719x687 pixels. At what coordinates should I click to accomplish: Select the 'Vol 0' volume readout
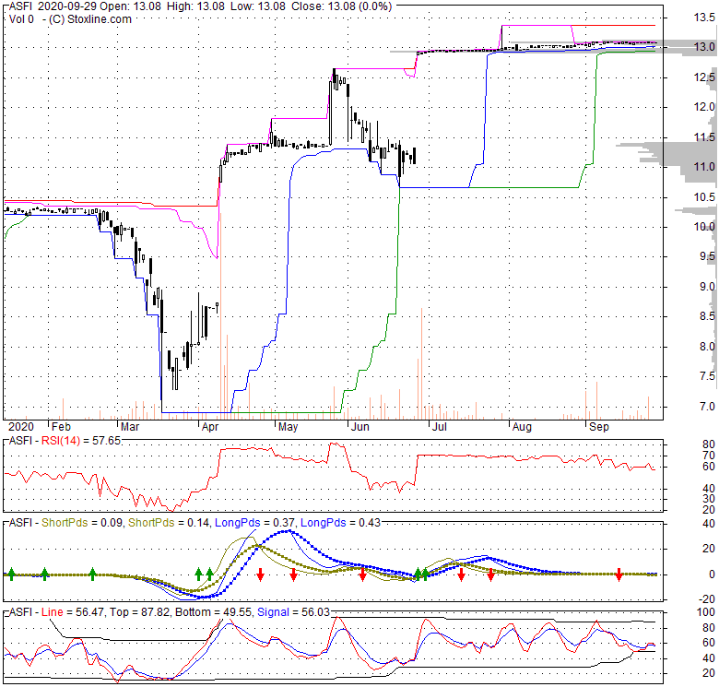pyautogui.click(x=21, y=19)
